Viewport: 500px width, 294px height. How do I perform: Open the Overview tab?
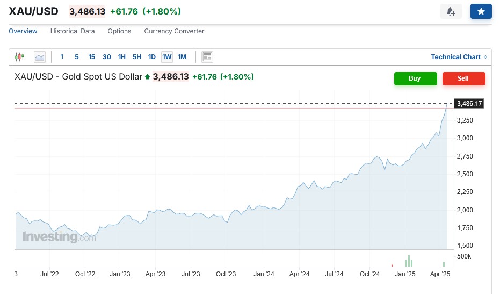(23, 31)
